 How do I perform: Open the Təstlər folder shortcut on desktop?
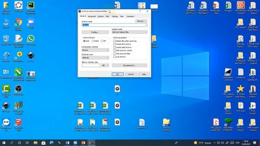(x=166, y=125)
